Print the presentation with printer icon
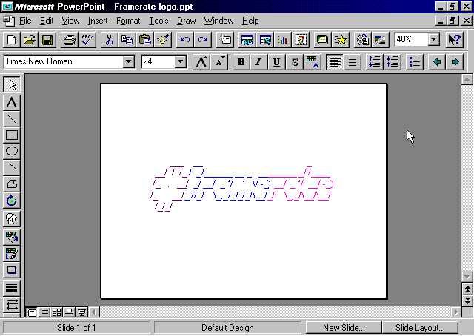 pos(69,39)
